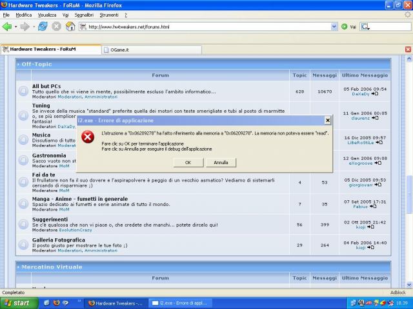Click the URL address field
This screenshot has width=413, height=309.
(x=206, y=27)
